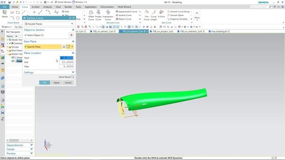285x160 pixels.
Task: Select the Model History tree node
Action: (x=16, y=54)
